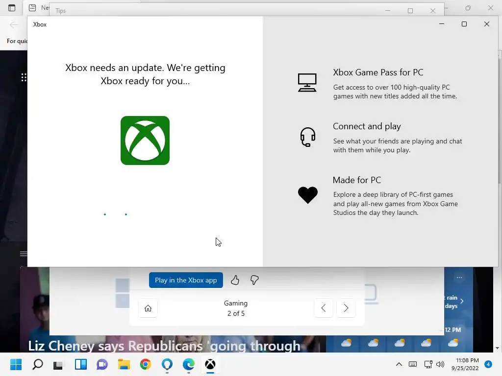This screenshot has height=376, width=502.
Task: Click the Xbox Game Pass for PC heading
Action: [378, 72]
